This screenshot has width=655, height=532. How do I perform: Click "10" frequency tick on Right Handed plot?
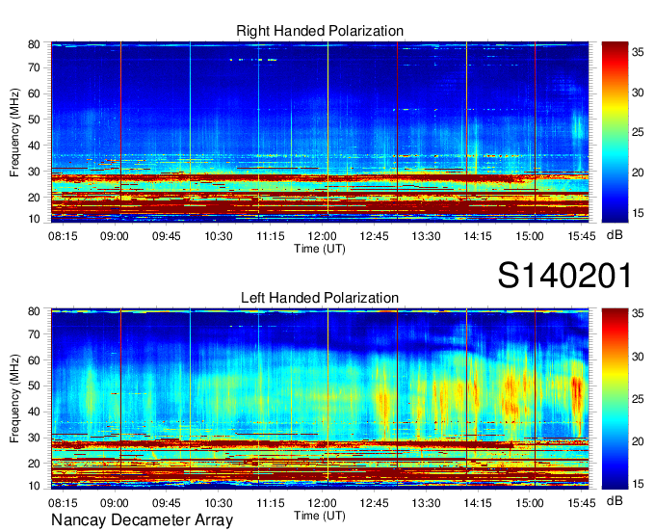click(35, 219)
